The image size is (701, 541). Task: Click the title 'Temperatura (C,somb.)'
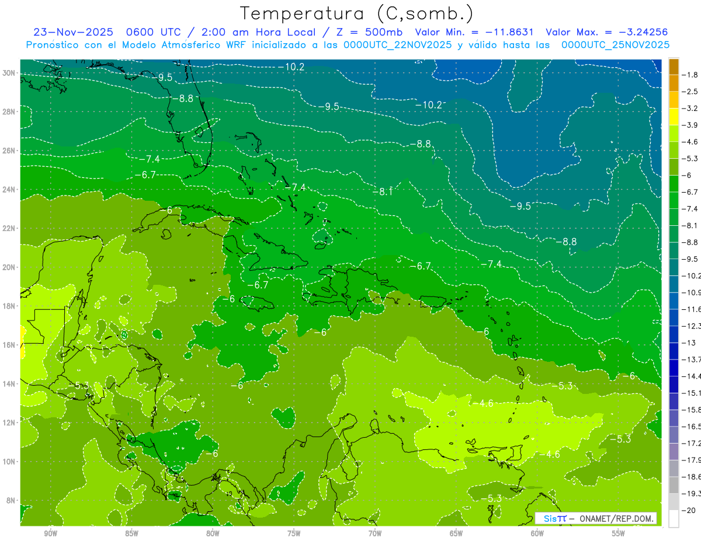(357, 13)
